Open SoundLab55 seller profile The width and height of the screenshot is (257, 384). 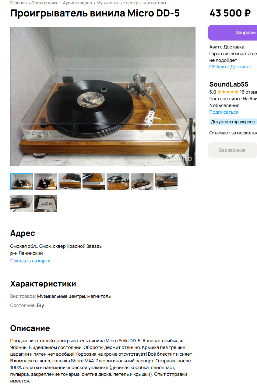click(229, 84)
